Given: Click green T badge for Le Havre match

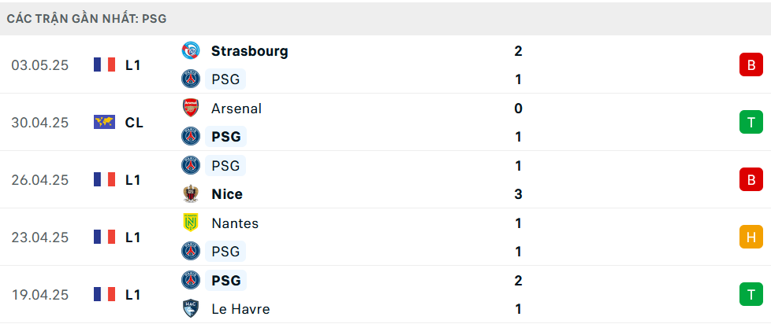Looking at the screenshot, I should coord(751,294).
